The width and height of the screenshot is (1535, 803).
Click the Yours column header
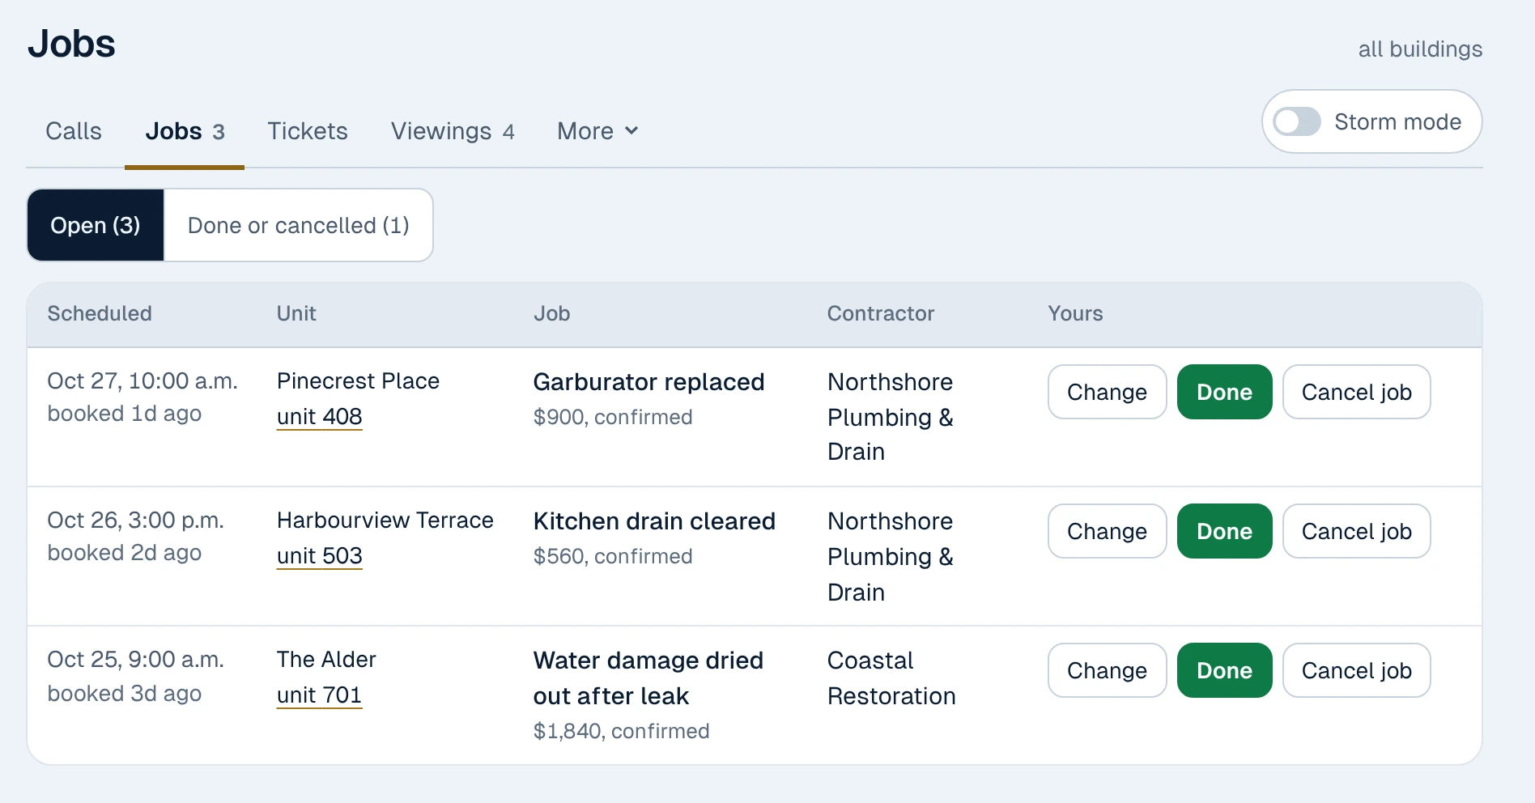coord(1075,313)
